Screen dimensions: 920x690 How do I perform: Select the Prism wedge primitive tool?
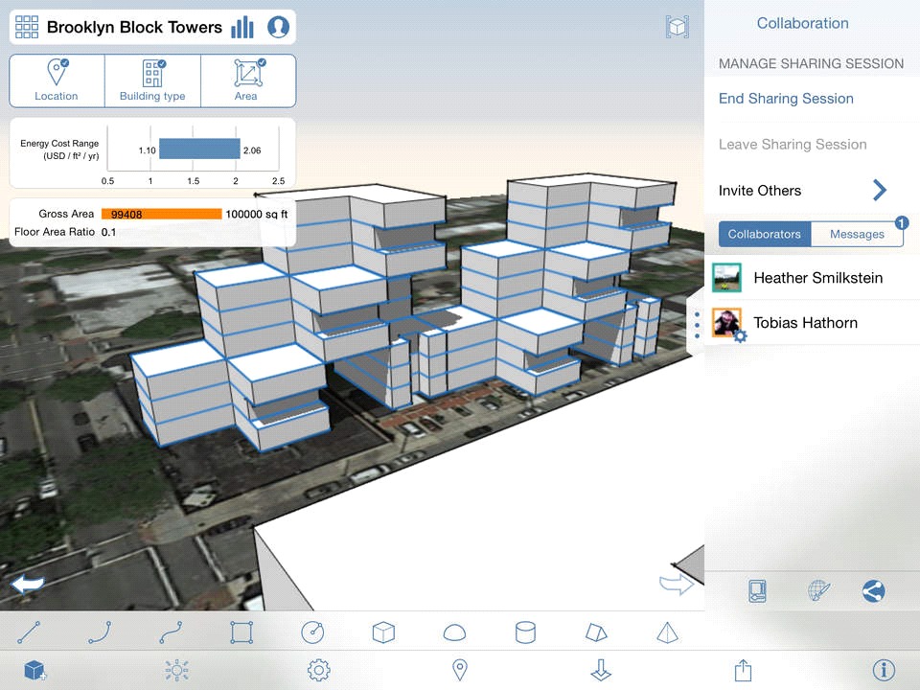pyautogui.click(x=596, y=632)
